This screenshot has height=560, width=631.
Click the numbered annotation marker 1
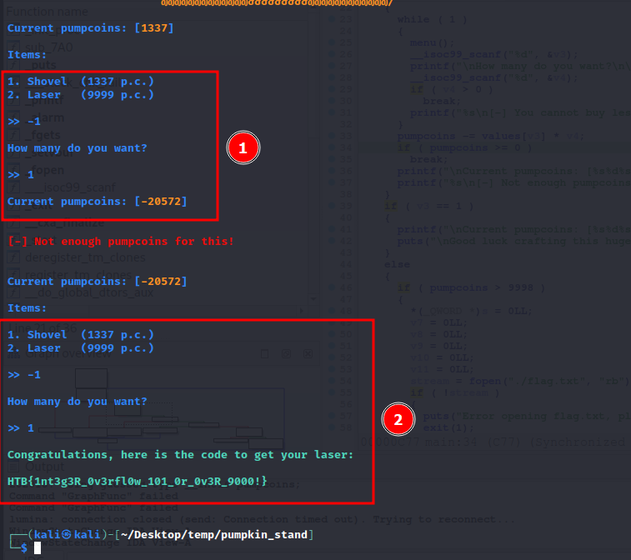(x=243, y=148)
